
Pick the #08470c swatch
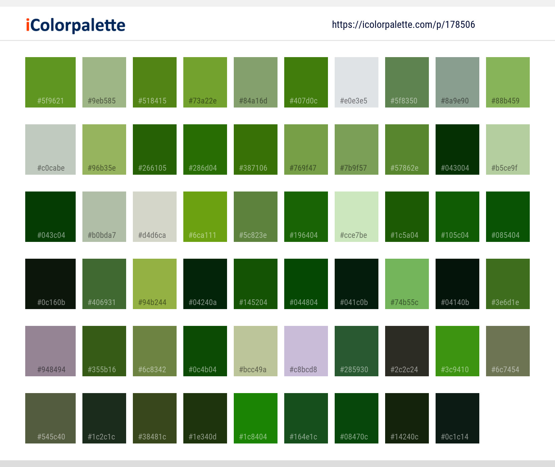tap(357, 418)
